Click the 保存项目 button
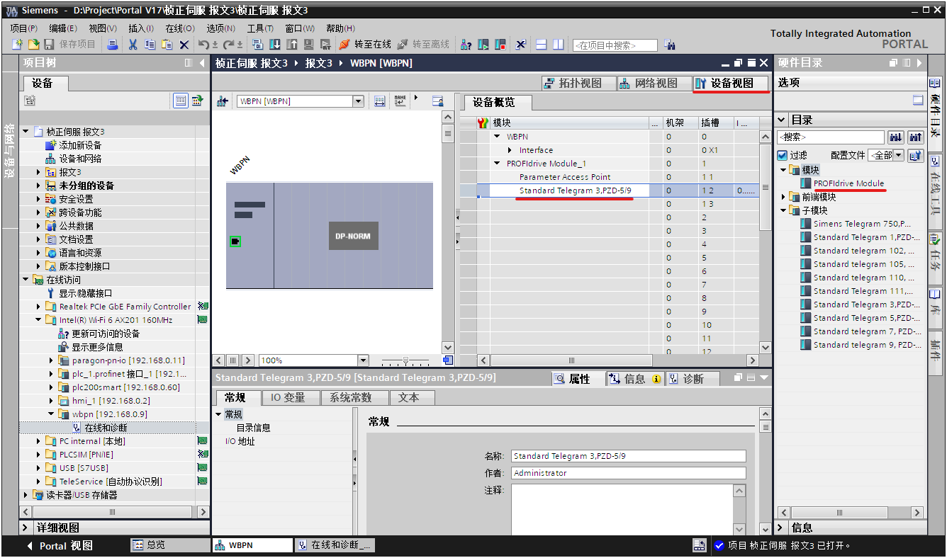 point(69,44)
